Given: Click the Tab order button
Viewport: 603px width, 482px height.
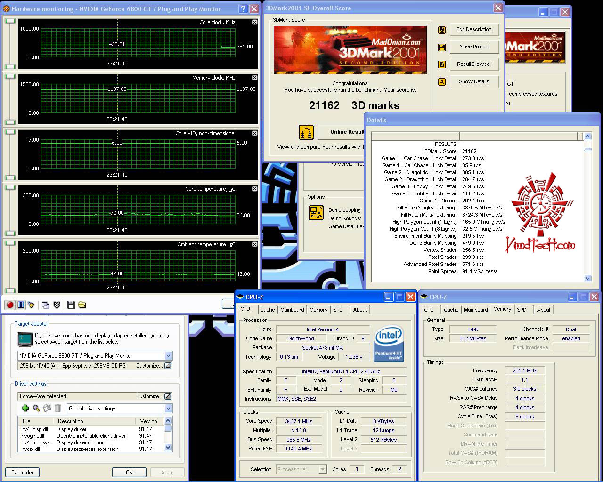Looking at the screenshot, I should click(x=23, y=473).
